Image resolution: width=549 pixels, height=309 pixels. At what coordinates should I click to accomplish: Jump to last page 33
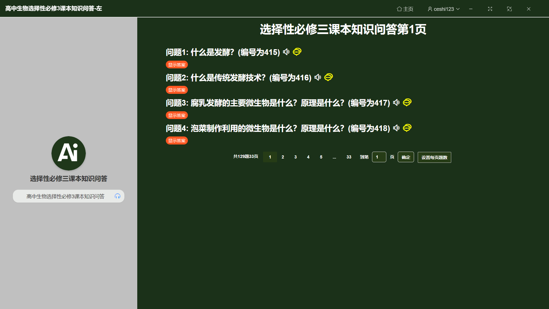pyautogui.click(x=349, y=157)
